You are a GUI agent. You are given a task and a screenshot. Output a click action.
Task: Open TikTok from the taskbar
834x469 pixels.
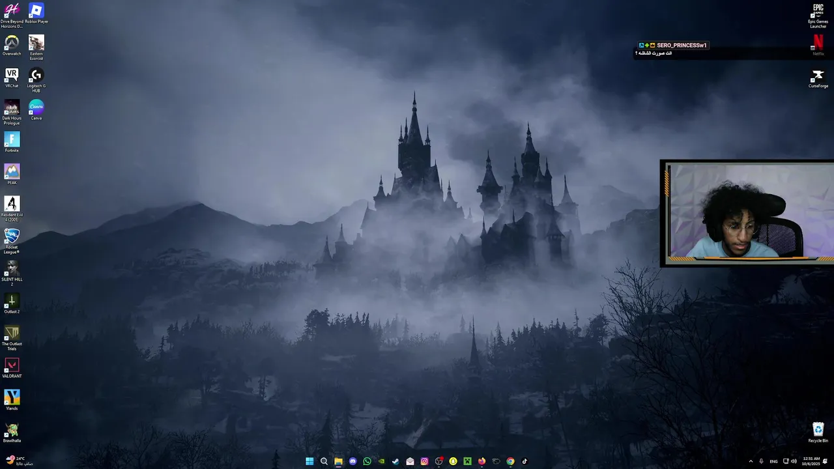[x=525, y=461]
